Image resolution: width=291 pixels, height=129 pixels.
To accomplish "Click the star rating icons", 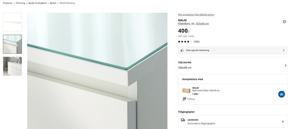I will [185, 42].
